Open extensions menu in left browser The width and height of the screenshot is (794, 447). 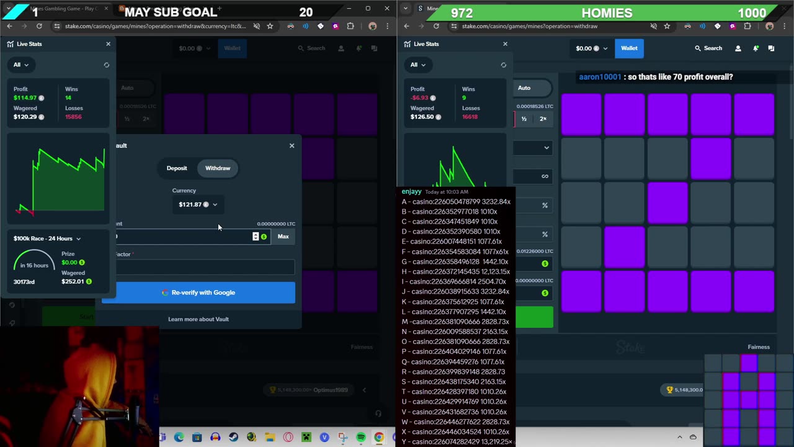point(350,26)
